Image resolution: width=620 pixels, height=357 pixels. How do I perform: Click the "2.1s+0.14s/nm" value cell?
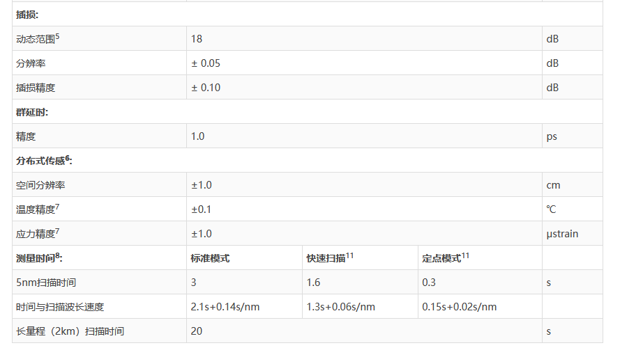225,307
